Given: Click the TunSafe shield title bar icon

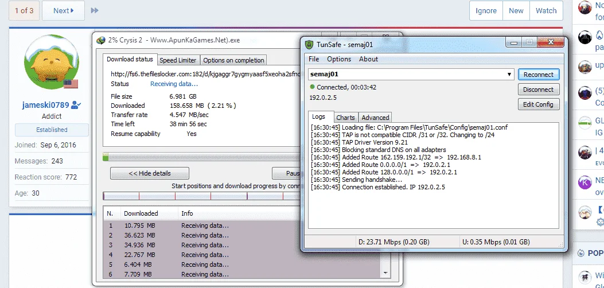Looking at the screenshot, I should click(x=309, y=44).
